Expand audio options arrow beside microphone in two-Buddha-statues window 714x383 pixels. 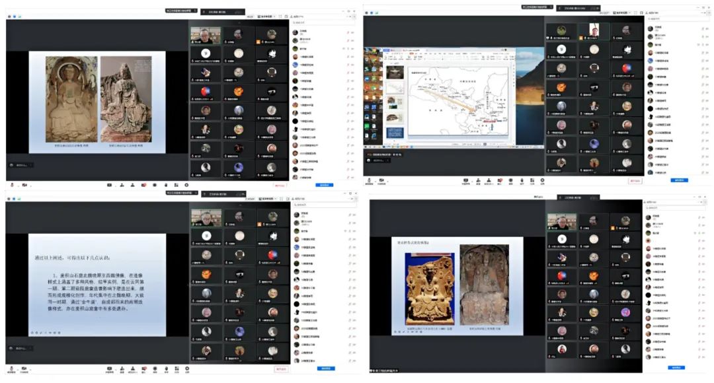pos(18,185)
